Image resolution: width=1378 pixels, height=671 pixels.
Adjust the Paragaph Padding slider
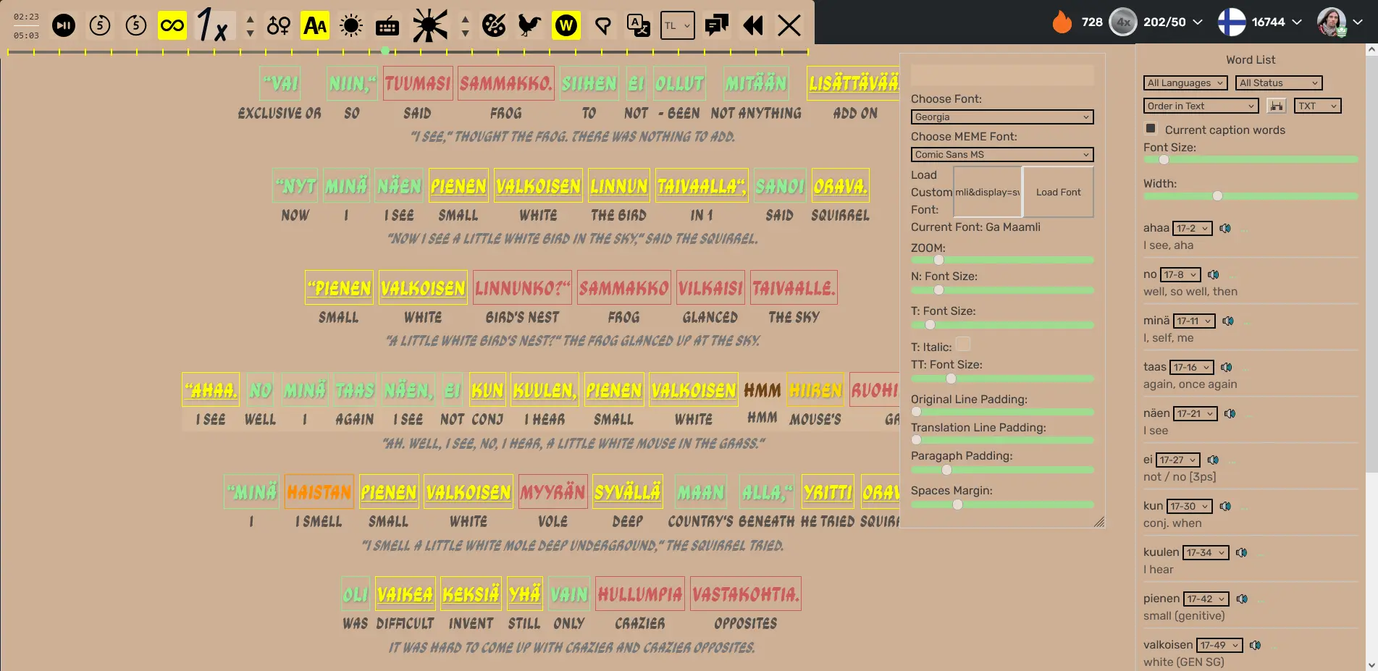coord(1002,470)
